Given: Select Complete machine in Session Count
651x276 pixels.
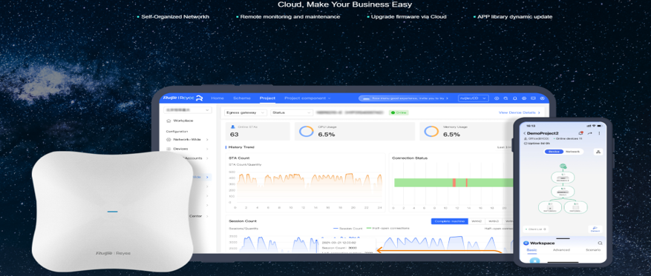Looking at the screenshot, I should [449, 221].
